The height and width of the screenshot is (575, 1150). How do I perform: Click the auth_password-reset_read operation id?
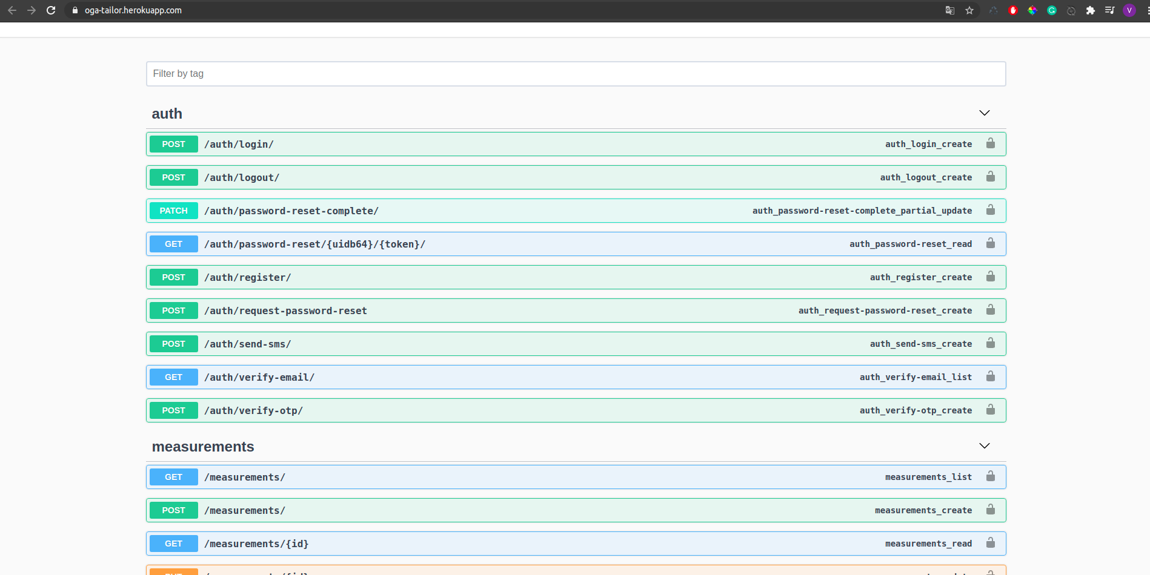click(x=911, y=244)
